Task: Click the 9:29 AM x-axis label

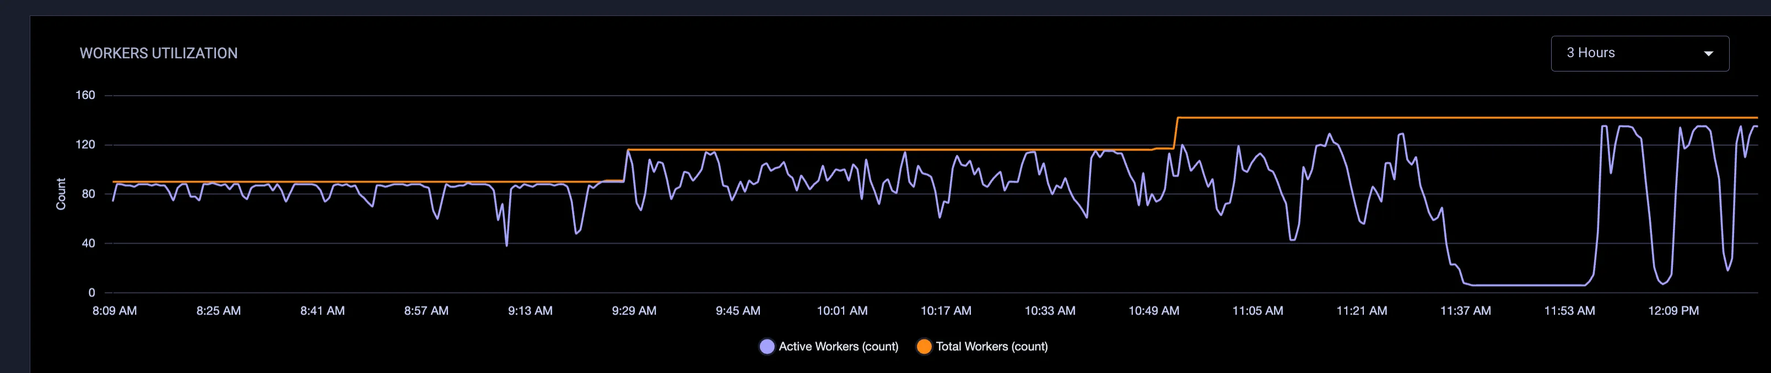Action: [x=634, y=310]
